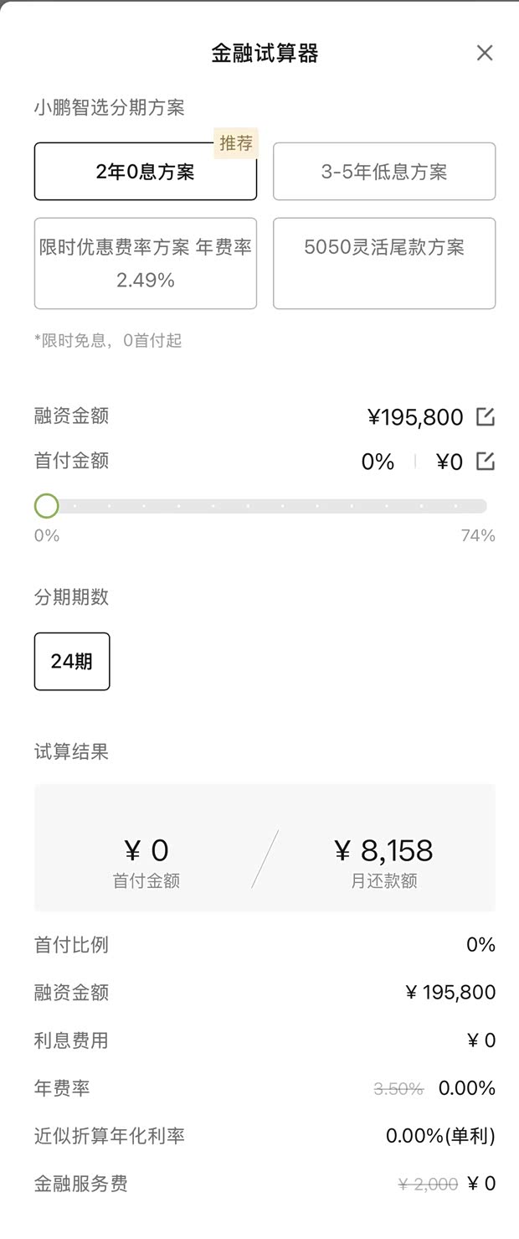Click the 首付金额 ¥0 result panel

pyautogui.click(x=145, y=849)
